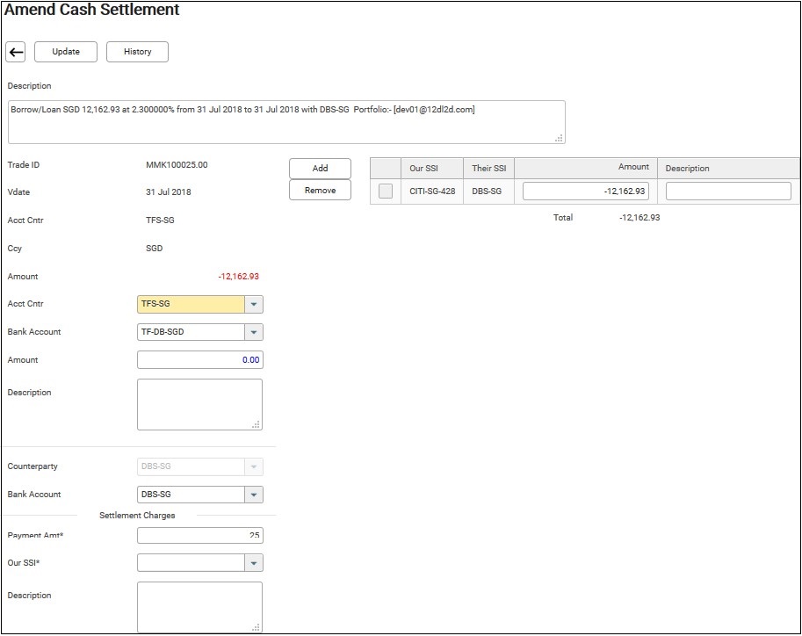The width and height of the screenshot is (802, 636).
Task: Expand the Acct Cntr TFS-SG dropdown
Action: [253, 305]
